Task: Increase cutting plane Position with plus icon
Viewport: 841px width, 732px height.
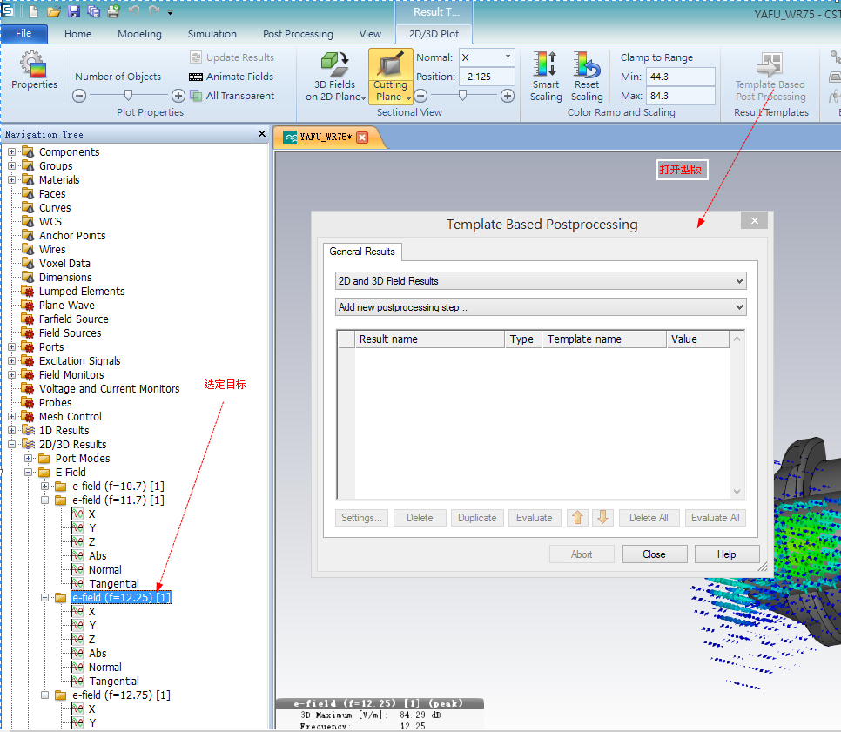Action: click(507, 96)
